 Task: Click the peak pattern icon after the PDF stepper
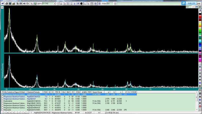pyautogui.click(x=61, y=4)
